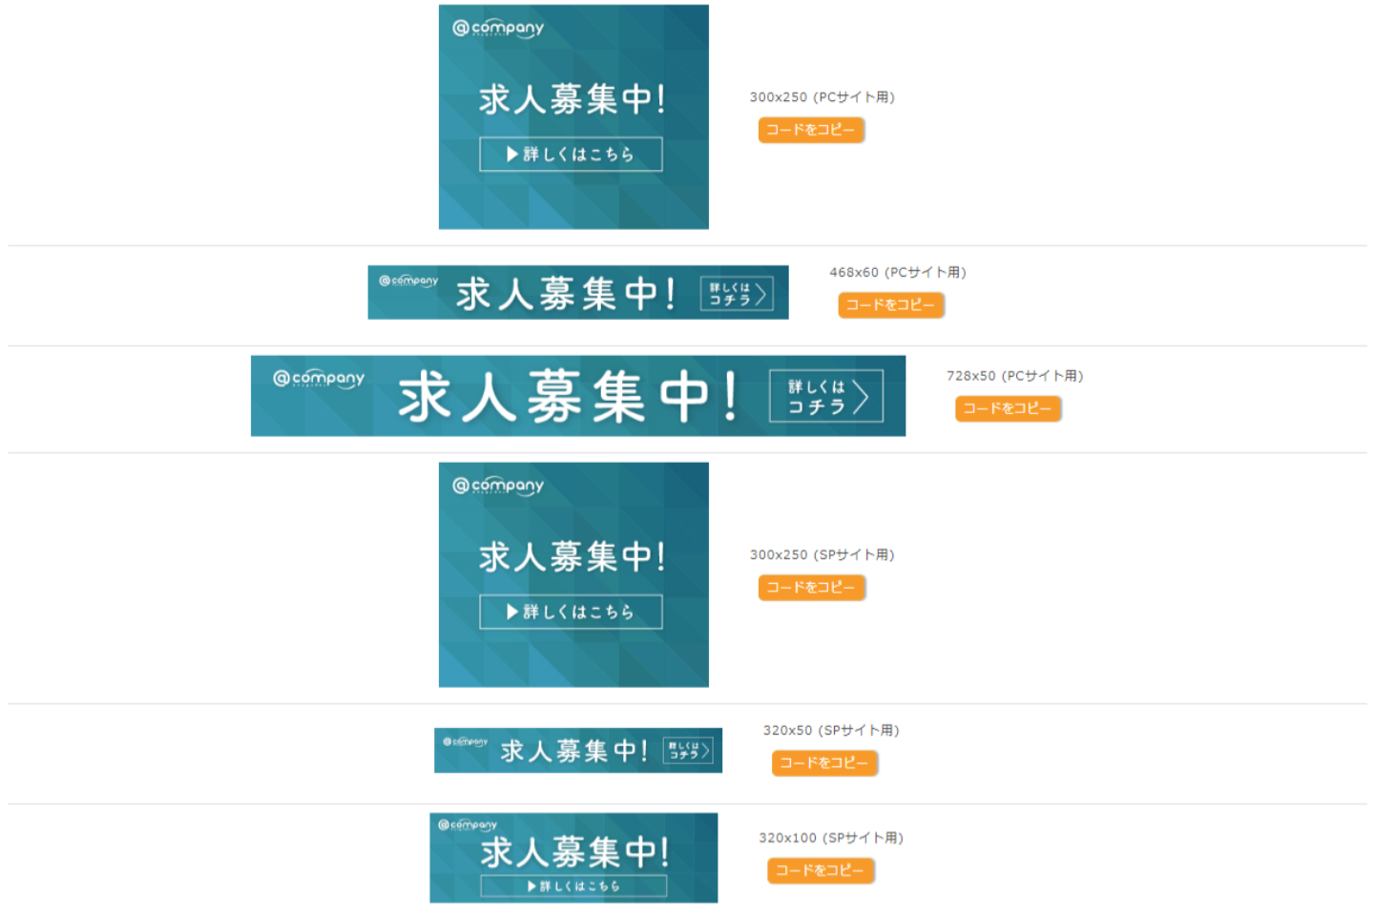Image resolution: width=1374 pixels, height=917 pixels.
Task: Click @company logo in the first 300x250 banner
Action: [498, 29]
